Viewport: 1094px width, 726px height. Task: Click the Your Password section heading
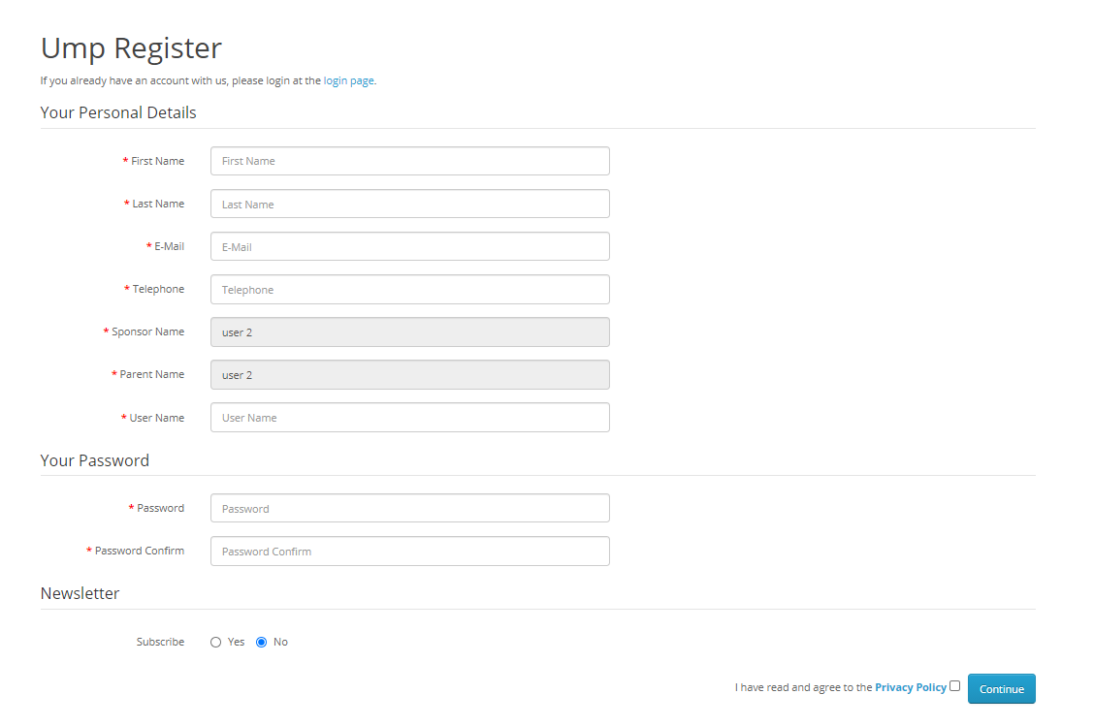(95, 460)
